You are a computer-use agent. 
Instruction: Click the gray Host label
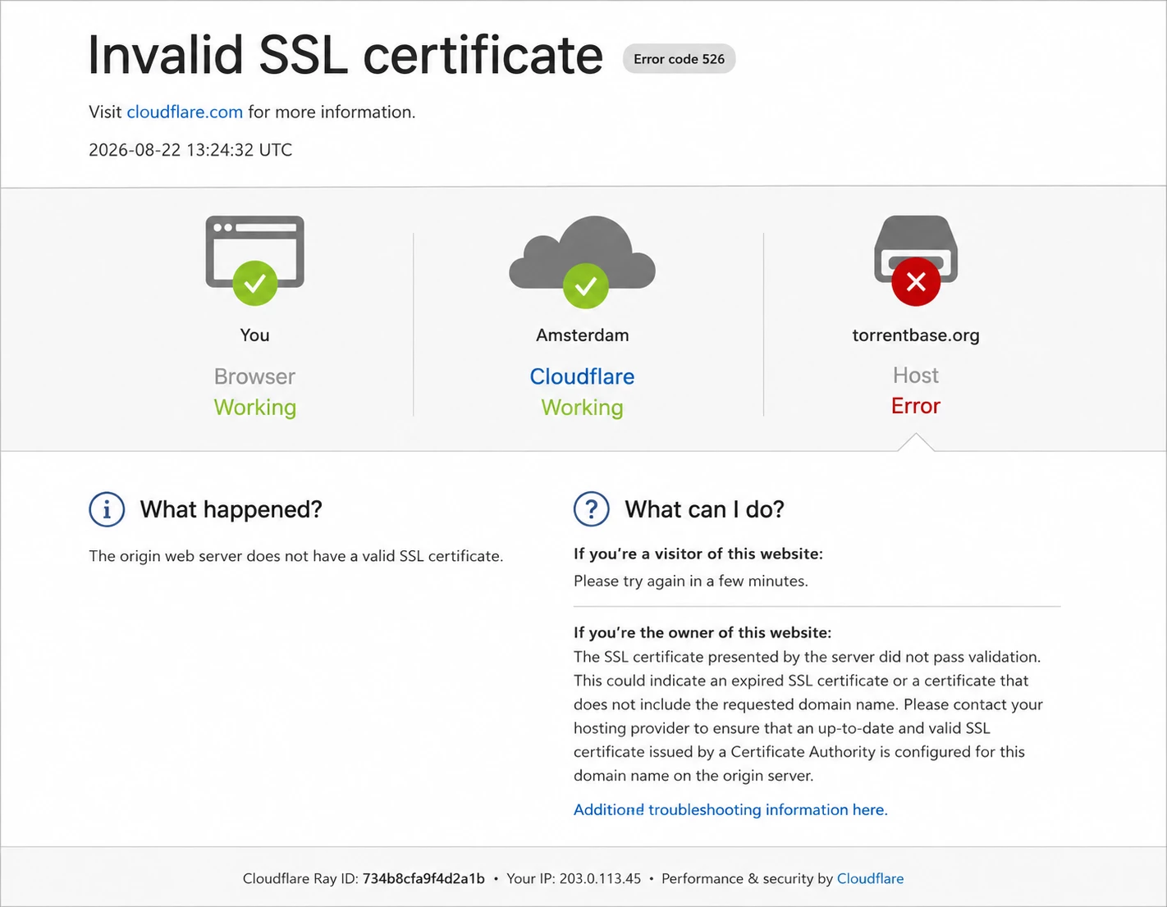[x=916, y=375]
